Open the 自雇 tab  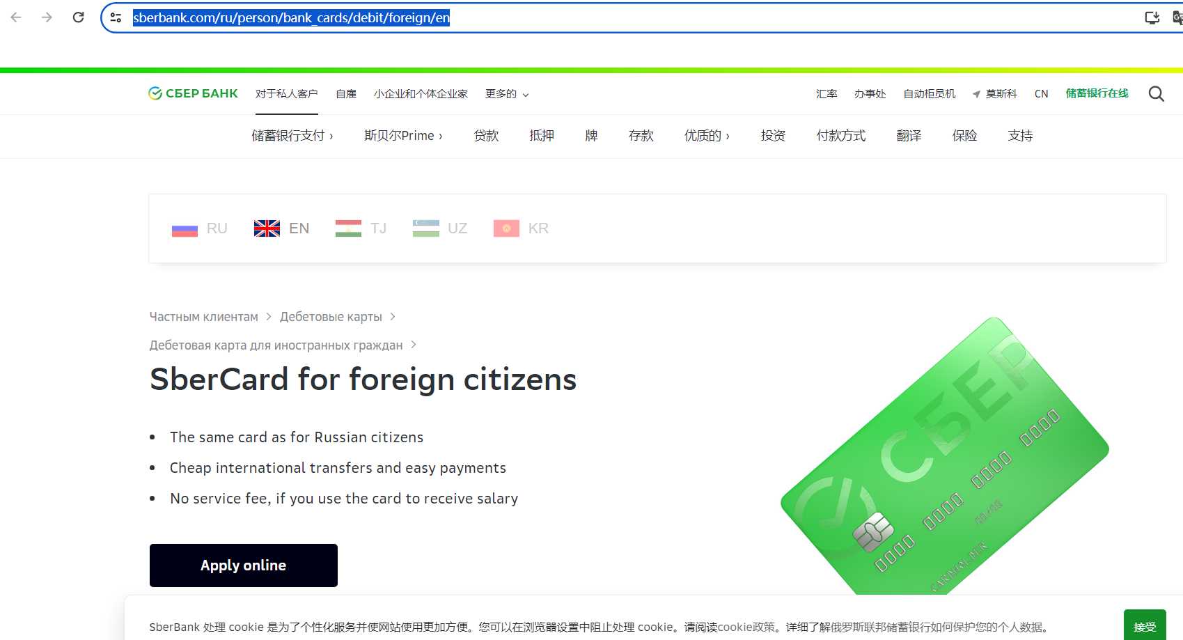click(346, 94)
